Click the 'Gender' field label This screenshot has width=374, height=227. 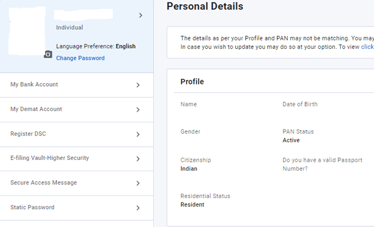[190, 131]
